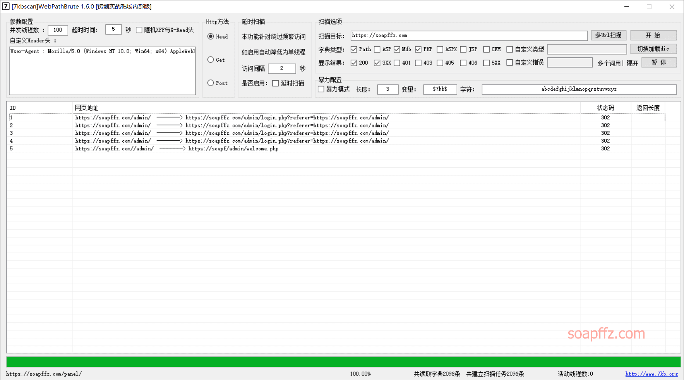This screenshot has width=684, height=380.
Task: Enable the random XFF and X-Real header checkbox
Action: pyautogui.click(x=139, y=30)
